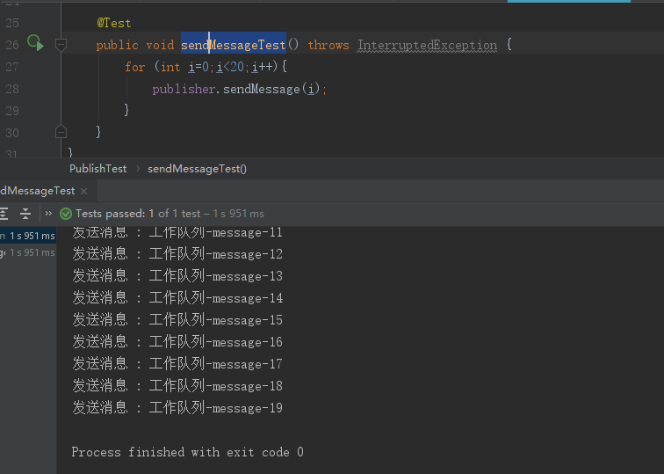Screen dimensions: 664x474
Task: Show more test toolbar options via the chevron
Action: click(48, 214)
